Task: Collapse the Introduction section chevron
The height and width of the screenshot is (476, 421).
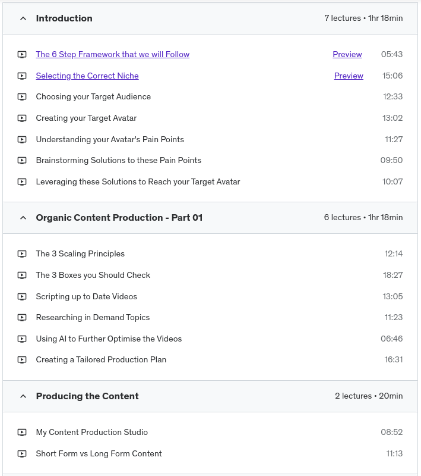Action: 23,18
